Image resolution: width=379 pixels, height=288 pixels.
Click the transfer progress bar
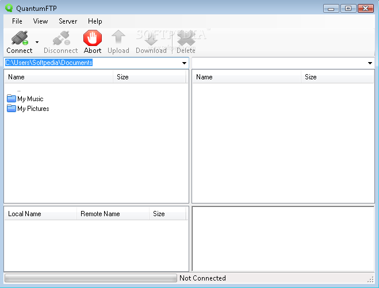tap(91, 278)
